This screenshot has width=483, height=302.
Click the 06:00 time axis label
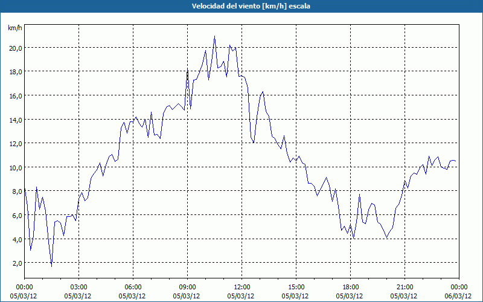tap(133, 287)
